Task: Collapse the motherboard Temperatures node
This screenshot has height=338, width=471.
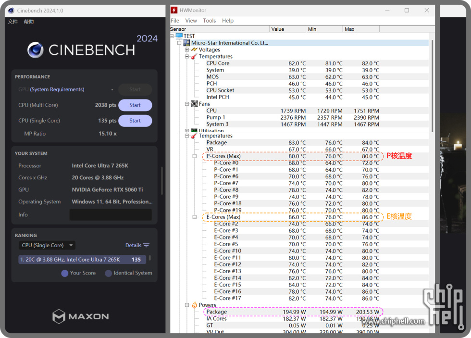Action: pos(187,56)
